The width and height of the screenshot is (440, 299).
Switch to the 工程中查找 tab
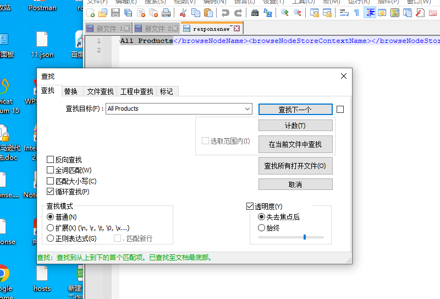(x=136, y=91)
